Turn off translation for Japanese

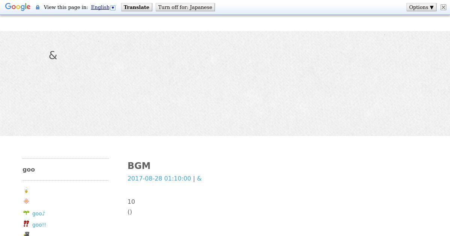tap(185, 7)
